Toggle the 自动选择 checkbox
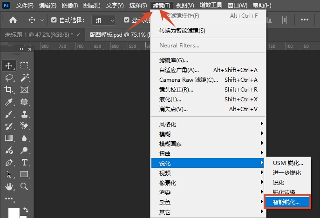This screenshot has height=218, width=320. click(x=54, y=20)
